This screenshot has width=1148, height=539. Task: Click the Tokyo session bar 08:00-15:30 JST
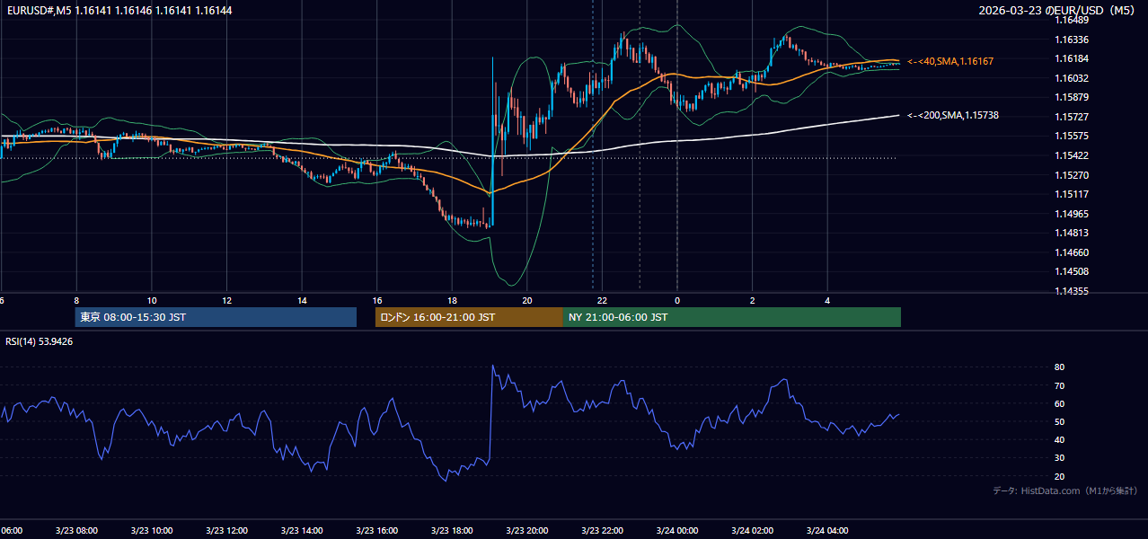(x=216, y=317)
